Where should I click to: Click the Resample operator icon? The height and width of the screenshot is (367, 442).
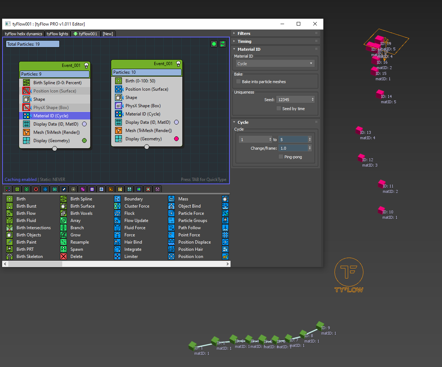(64, 242)
